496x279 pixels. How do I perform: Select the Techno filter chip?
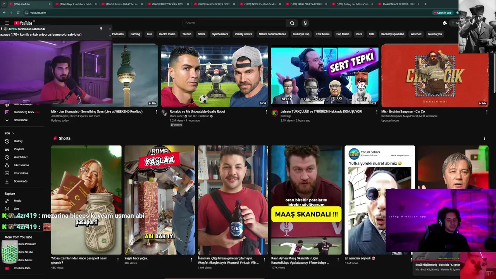pyautogui.click(x=187, y=34)
